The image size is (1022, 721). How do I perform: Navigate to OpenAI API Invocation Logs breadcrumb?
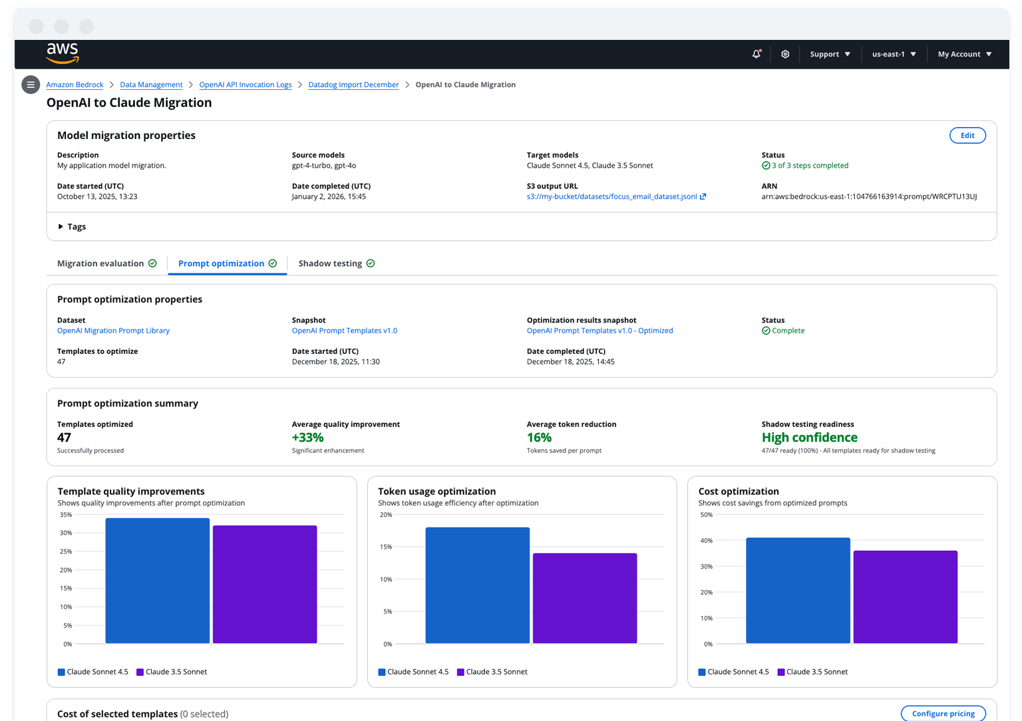(x=246, y=84)
